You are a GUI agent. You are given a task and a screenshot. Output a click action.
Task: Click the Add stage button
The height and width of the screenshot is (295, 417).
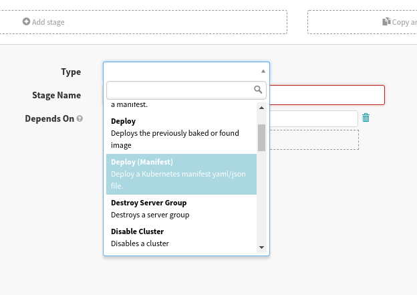click(44, 22)
